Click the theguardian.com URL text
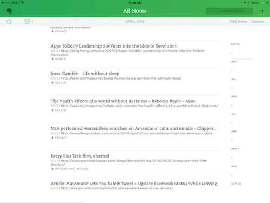This screenshot has width=270, height=203. click(137, 133)
